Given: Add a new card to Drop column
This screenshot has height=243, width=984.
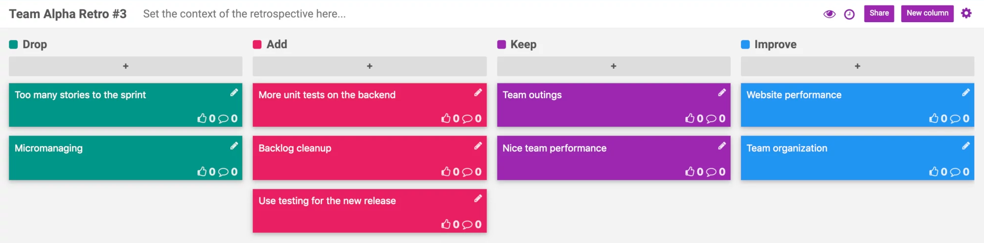Looking at the screenshot, I should tap(125, 66).
